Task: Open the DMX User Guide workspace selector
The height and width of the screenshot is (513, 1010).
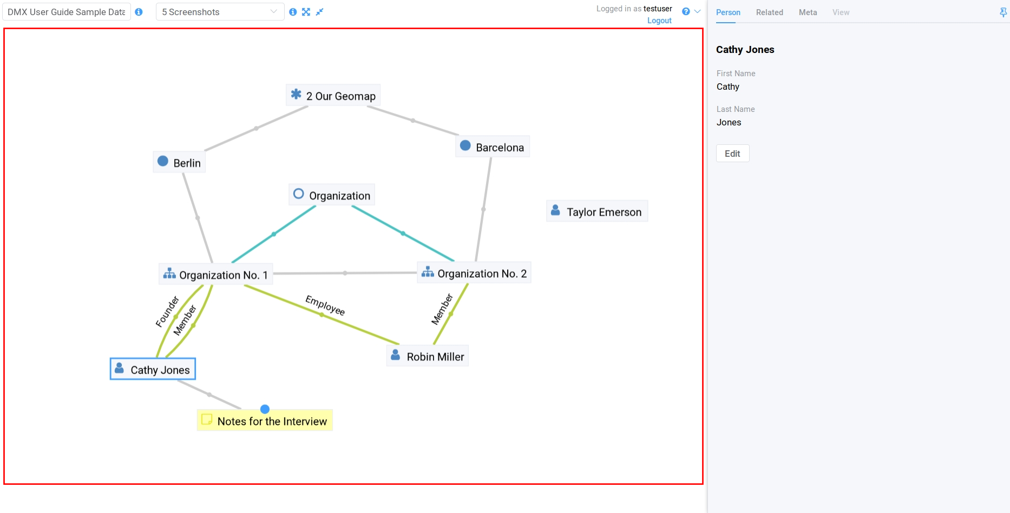Action: tap(67, 12)
